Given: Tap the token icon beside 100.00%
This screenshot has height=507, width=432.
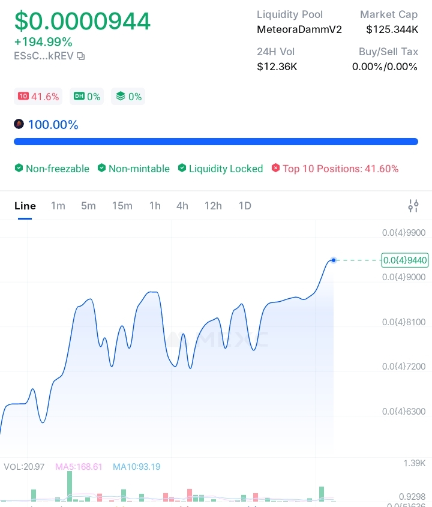Looking at the screenshot, I should [x=19, y=125].
